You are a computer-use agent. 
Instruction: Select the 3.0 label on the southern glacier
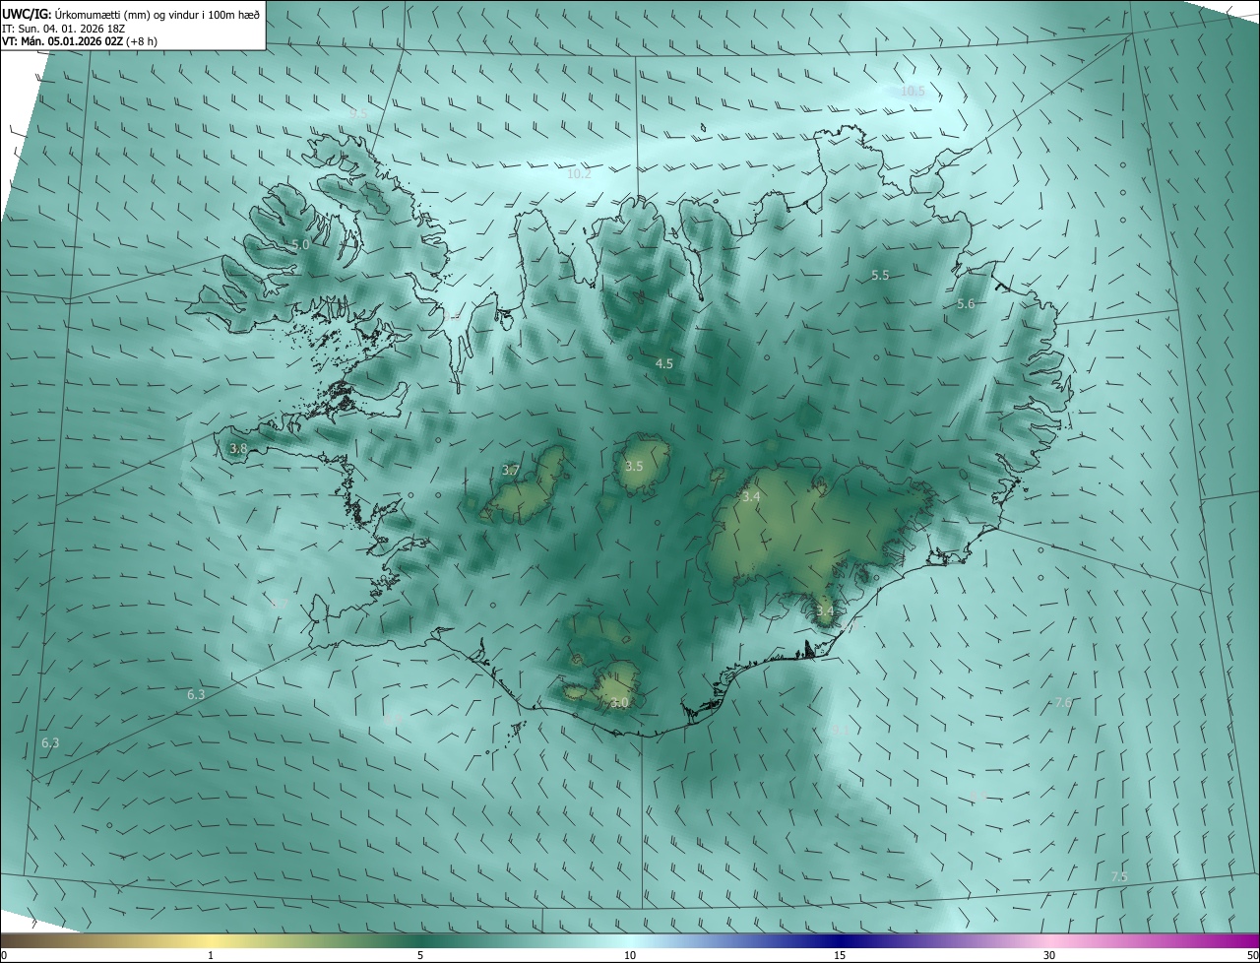[619, 703]
